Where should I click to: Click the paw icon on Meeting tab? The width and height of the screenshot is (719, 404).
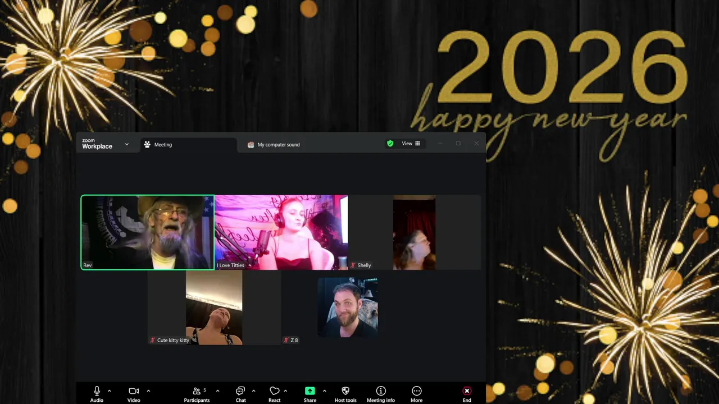coord(147,144)
